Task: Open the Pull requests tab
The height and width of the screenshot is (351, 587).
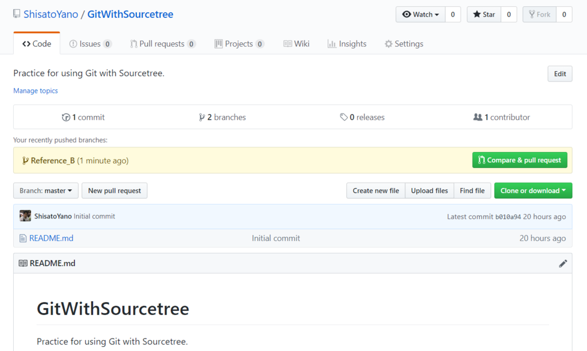Action: pos(162,44)
